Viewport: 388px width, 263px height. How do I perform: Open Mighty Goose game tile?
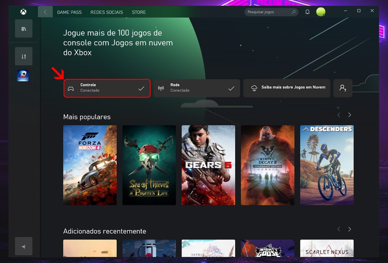pos(268,248)
